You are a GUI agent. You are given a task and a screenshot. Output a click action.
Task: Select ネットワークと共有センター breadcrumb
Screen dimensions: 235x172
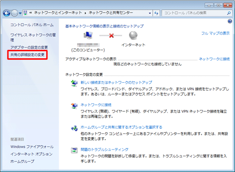pos(111,13)
